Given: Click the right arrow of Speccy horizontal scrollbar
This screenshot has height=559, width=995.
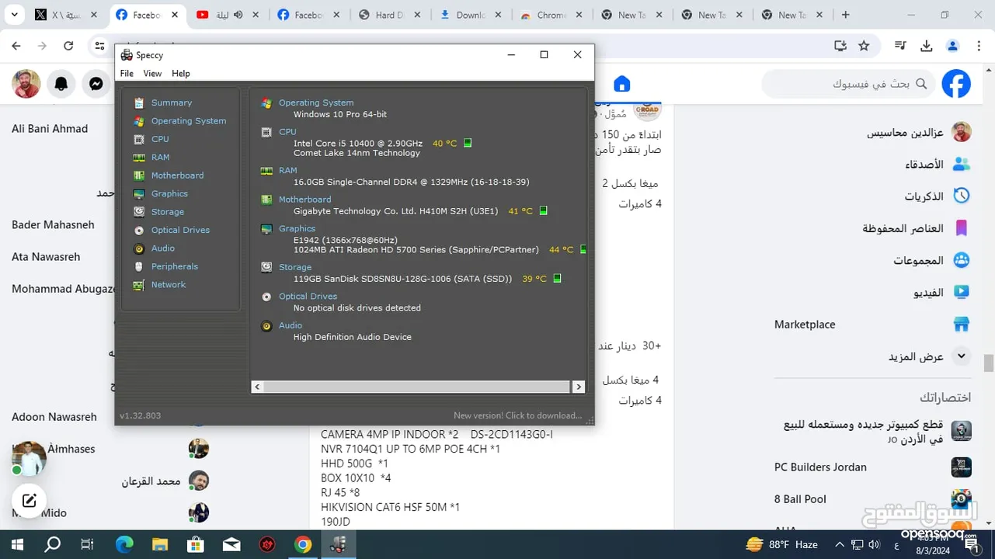Looking at the screenshot, I should point(578,387).
